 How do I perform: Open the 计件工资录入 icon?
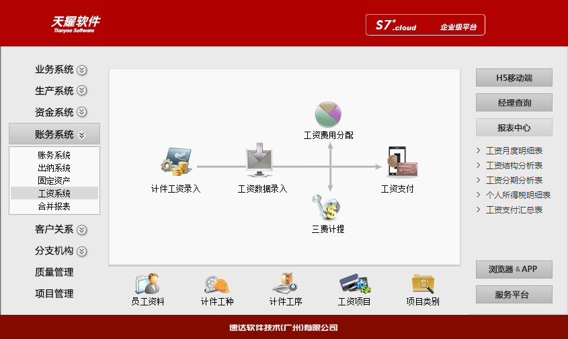click(x=175, y=163)
